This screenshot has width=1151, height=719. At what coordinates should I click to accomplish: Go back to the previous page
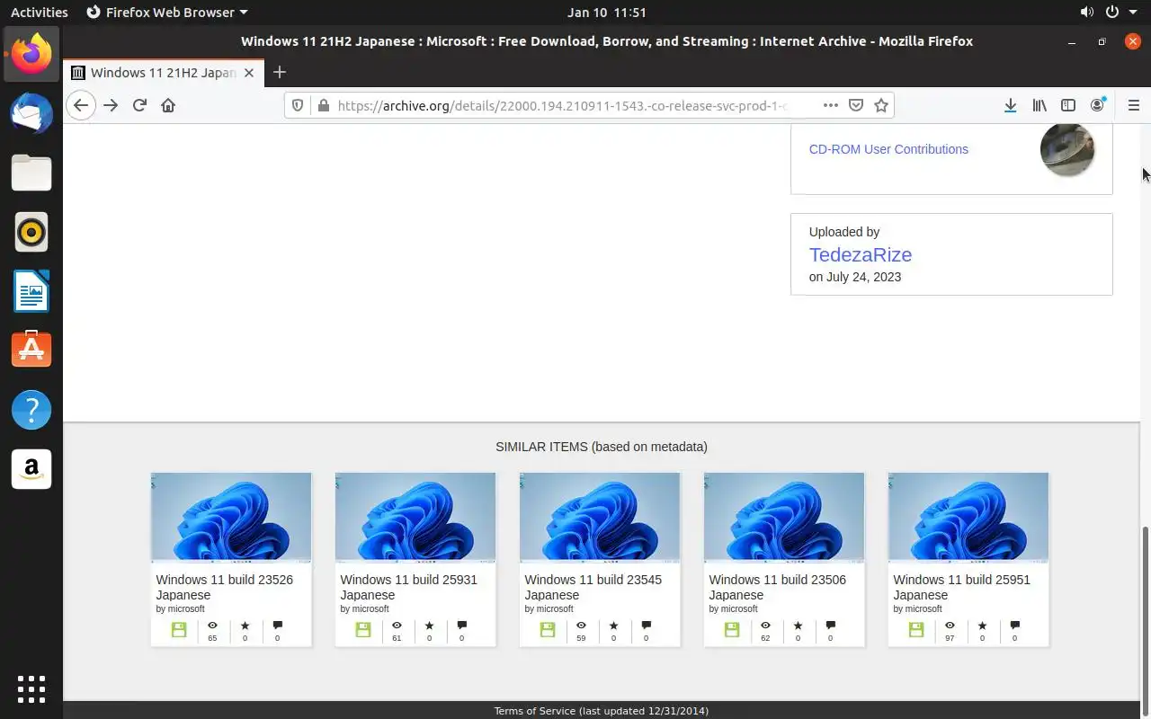81,105
